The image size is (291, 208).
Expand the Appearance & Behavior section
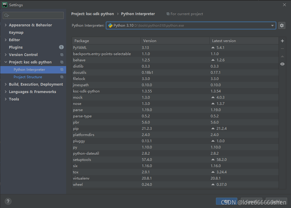5,25
